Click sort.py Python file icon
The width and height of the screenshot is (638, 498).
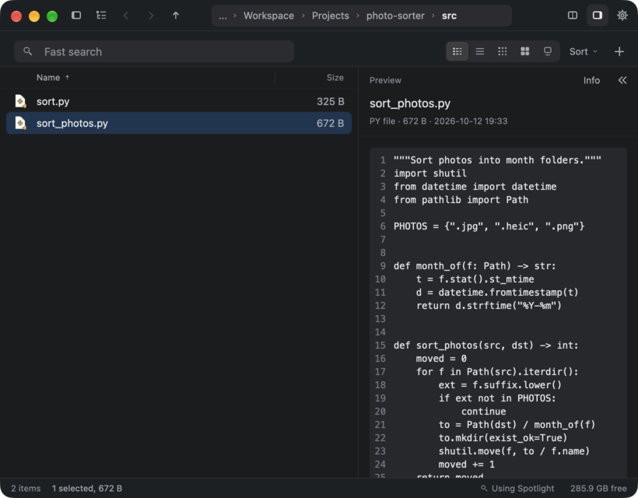20,101
